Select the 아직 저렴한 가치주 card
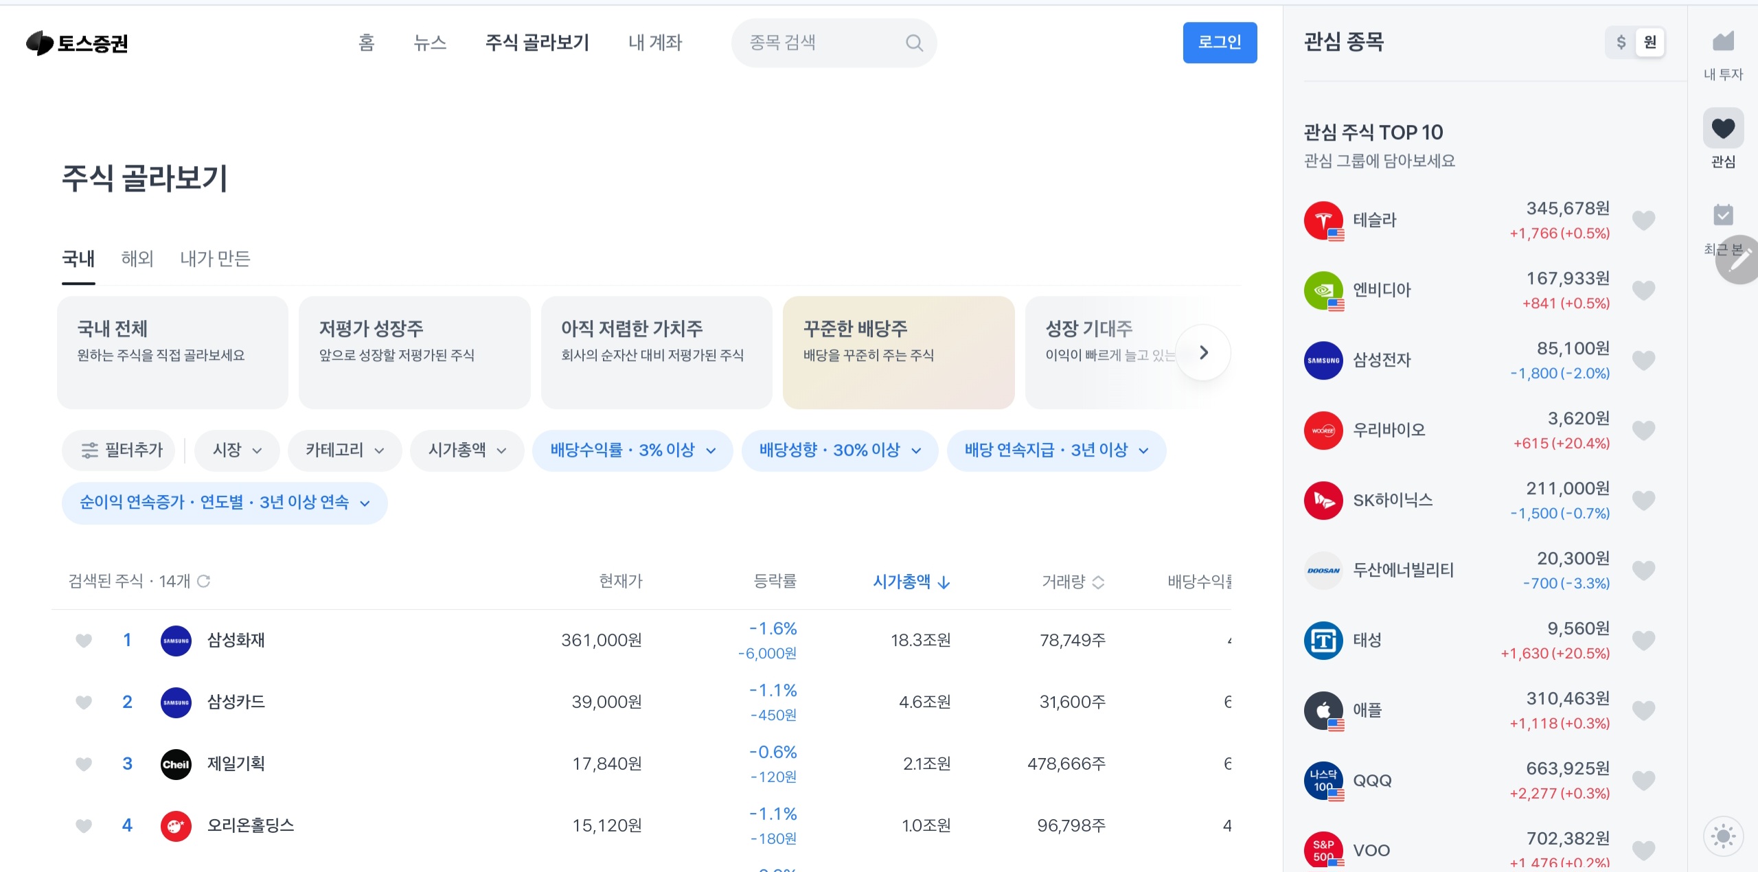Screen dimensions: 1758x872 click(x=657, y=352)
